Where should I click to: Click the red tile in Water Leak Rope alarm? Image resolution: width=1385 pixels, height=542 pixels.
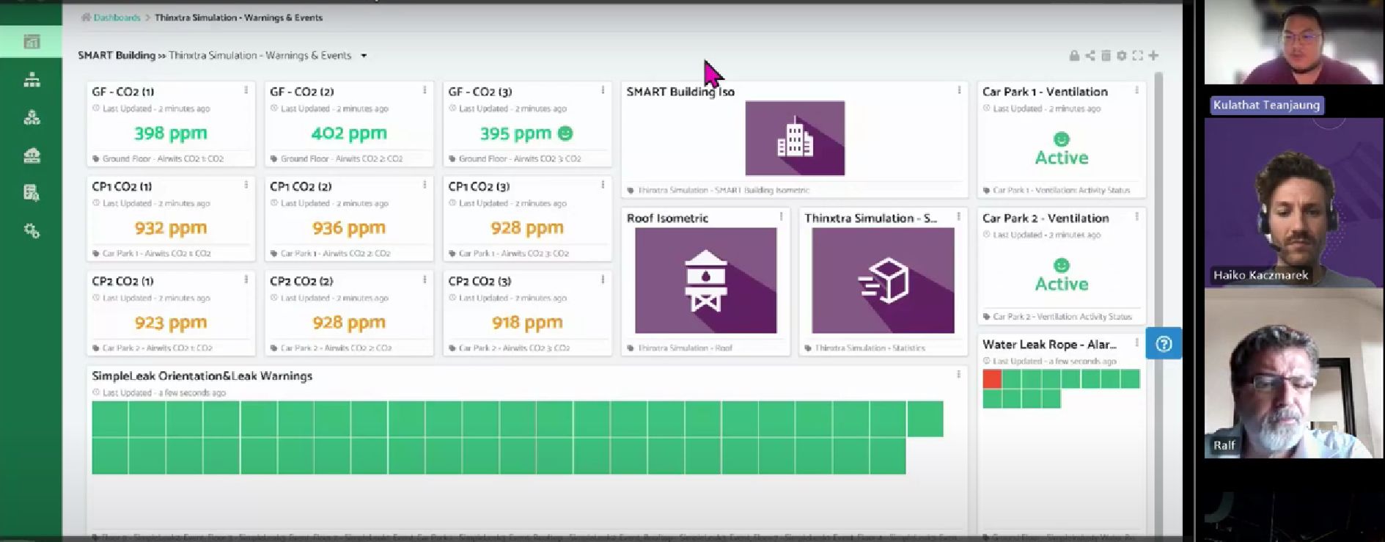[x=992, y=378]
